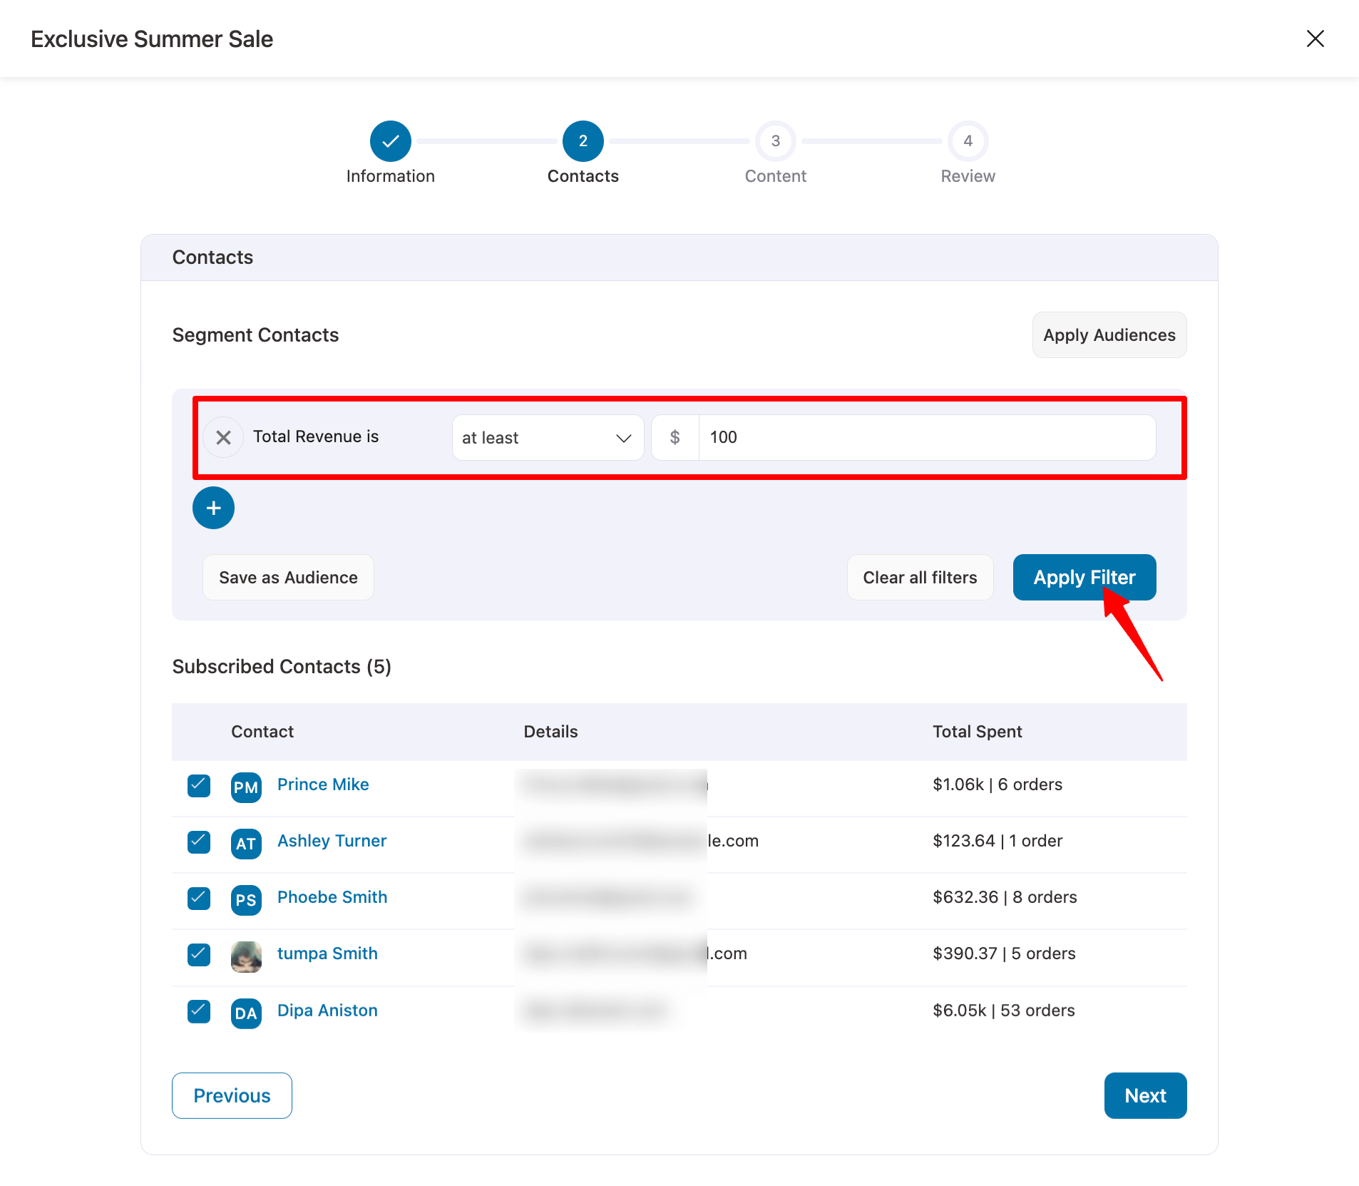This screenshot has width=1359, height=1186.
Task: Add a new filter with plus button
Action: pyautogui.click(x=213, y=508)
